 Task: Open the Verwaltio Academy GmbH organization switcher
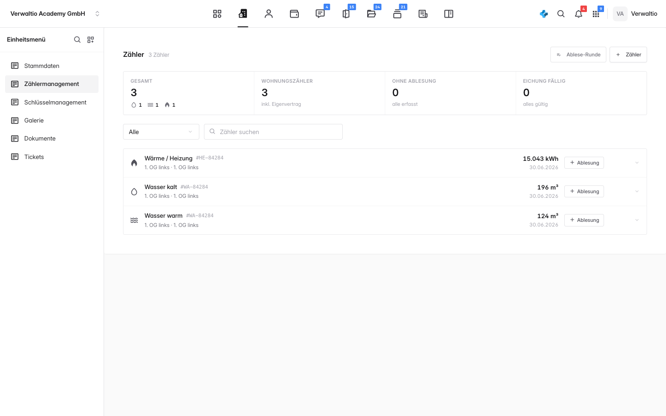point(55,14)
